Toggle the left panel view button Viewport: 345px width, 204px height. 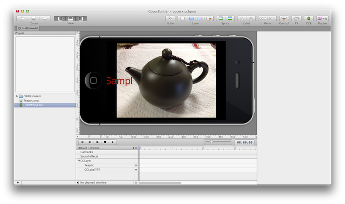point(60,18)
